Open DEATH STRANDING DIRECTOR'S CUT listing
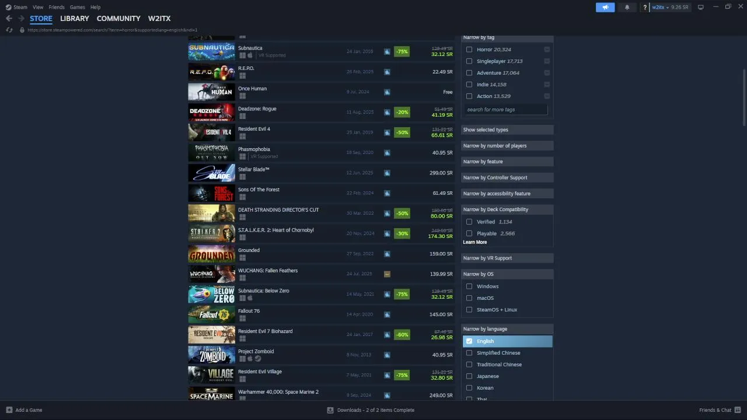Viewport: 747px width, 420px height. pyautogui.click(x=321, y=213)
